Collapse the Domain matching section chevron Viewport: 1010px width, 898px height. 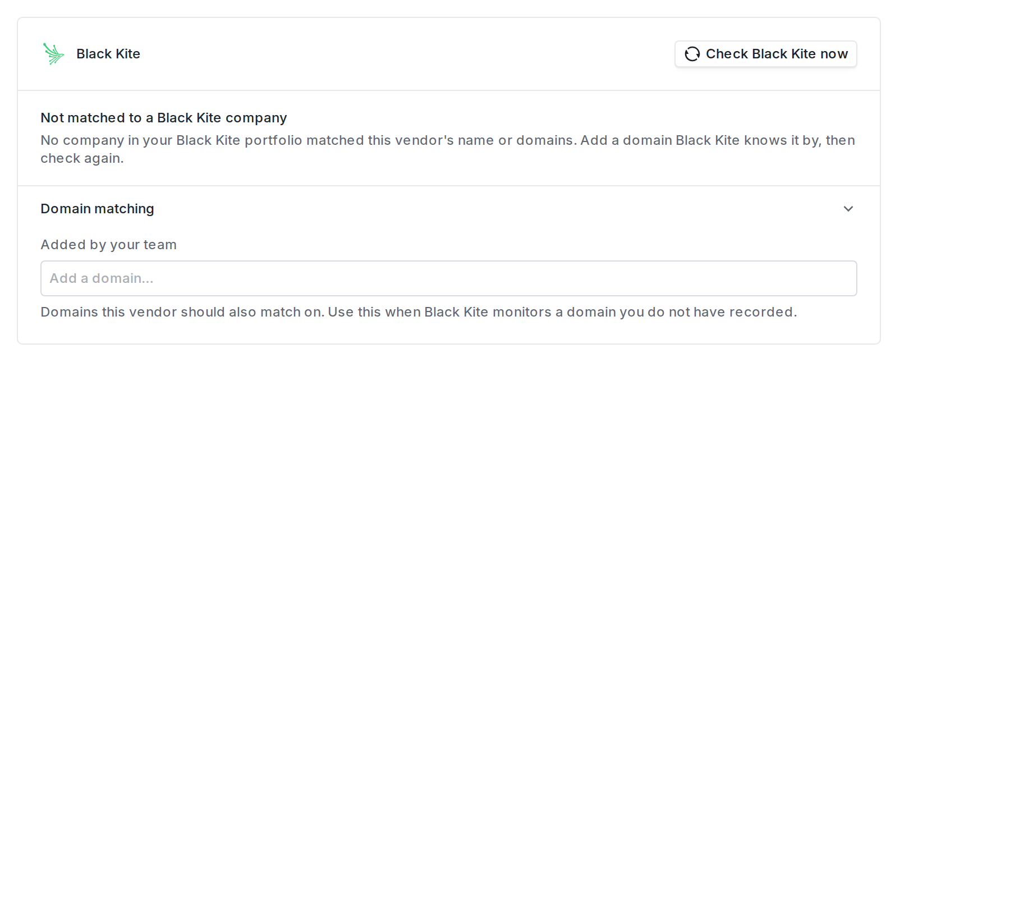(848, 209)
